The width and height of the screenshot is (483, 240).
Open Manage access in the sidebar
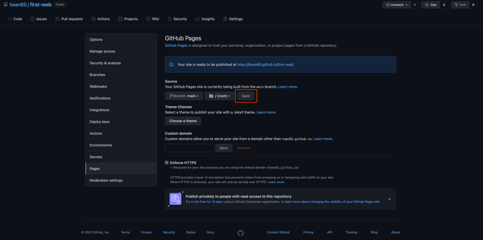tap(102, 51)
